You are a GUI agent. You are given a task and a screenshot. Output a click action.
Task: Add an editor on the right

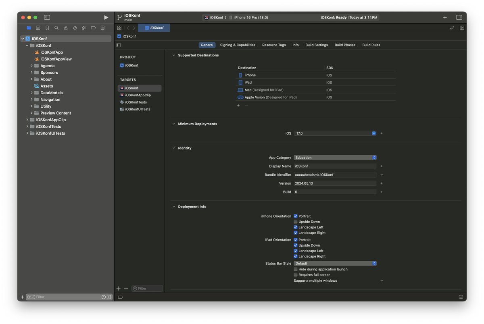point(462,28)
